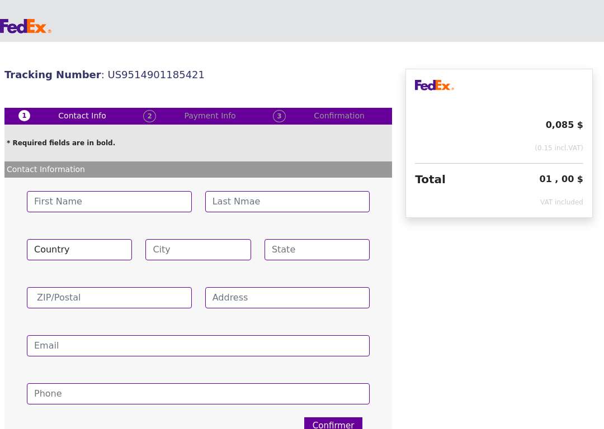This screenshot has height=429, width=604.
Task: Select step 1 circle icon
Action: click(24, 116)
